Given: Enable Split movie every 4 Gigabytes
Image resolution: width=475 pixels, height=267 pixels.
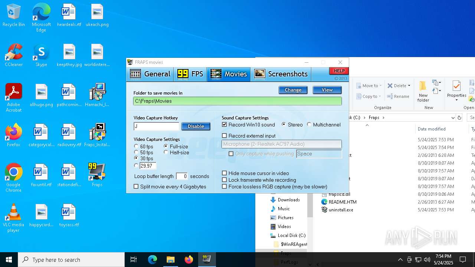Looking at the screenshot, I should [136, 187].
